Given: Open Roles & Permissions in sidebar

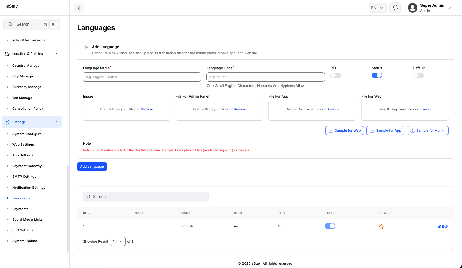Looking at the screenshot, I should pyautogui.click(x=29, y=40).
